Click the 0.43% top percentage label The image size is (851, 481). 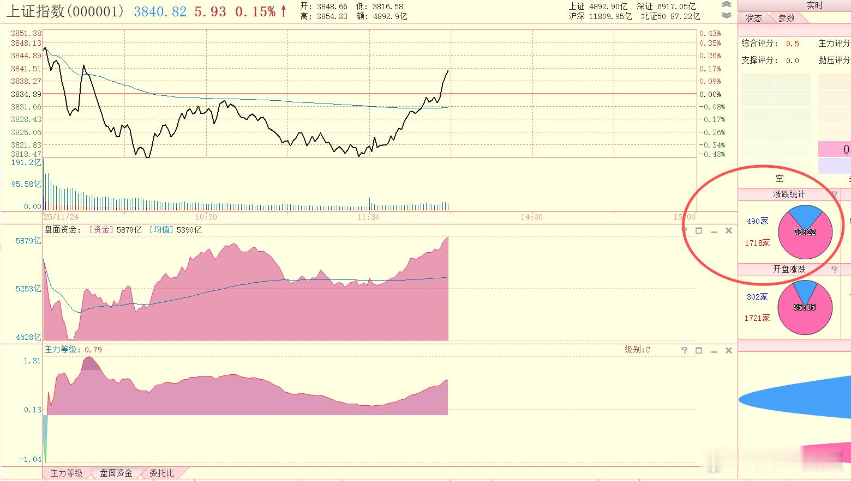click(x=710, y=33)
